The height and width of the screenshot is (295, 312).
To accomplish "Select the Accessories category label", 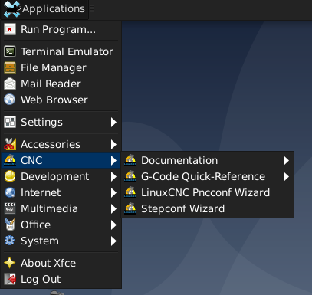I will click(51, 144).
